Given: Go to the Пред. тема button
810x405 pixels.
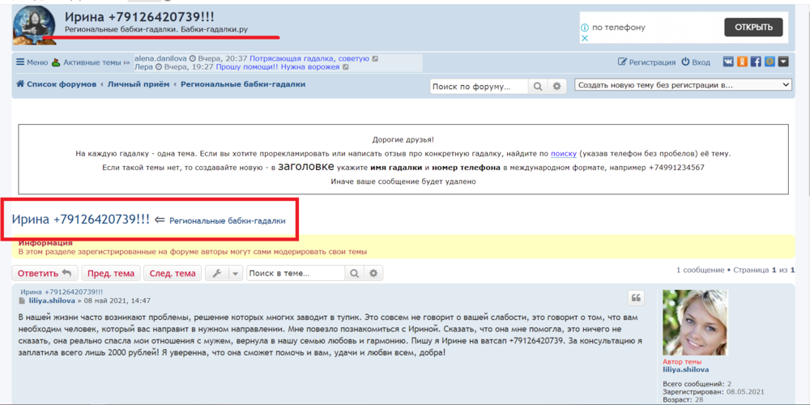Looking at the screenshot, I should (111, 274).
